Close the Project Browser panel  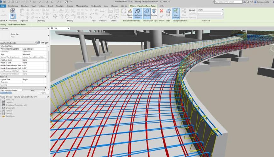coord(48,97)
